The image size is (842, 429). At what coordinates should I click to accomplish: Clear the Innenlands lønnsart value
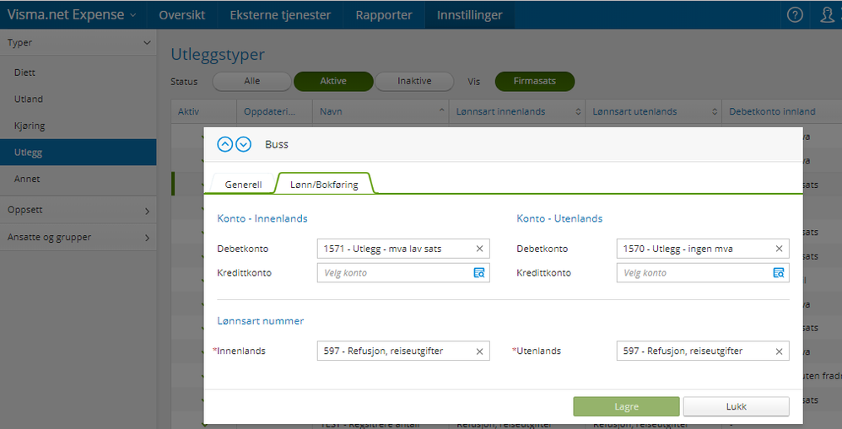tap(479, 351)
